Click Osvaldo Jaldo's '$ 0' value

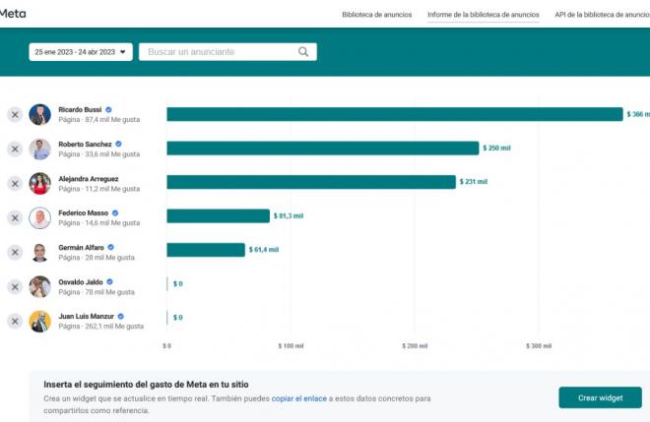pyautogui.click(x=178, y=283)
